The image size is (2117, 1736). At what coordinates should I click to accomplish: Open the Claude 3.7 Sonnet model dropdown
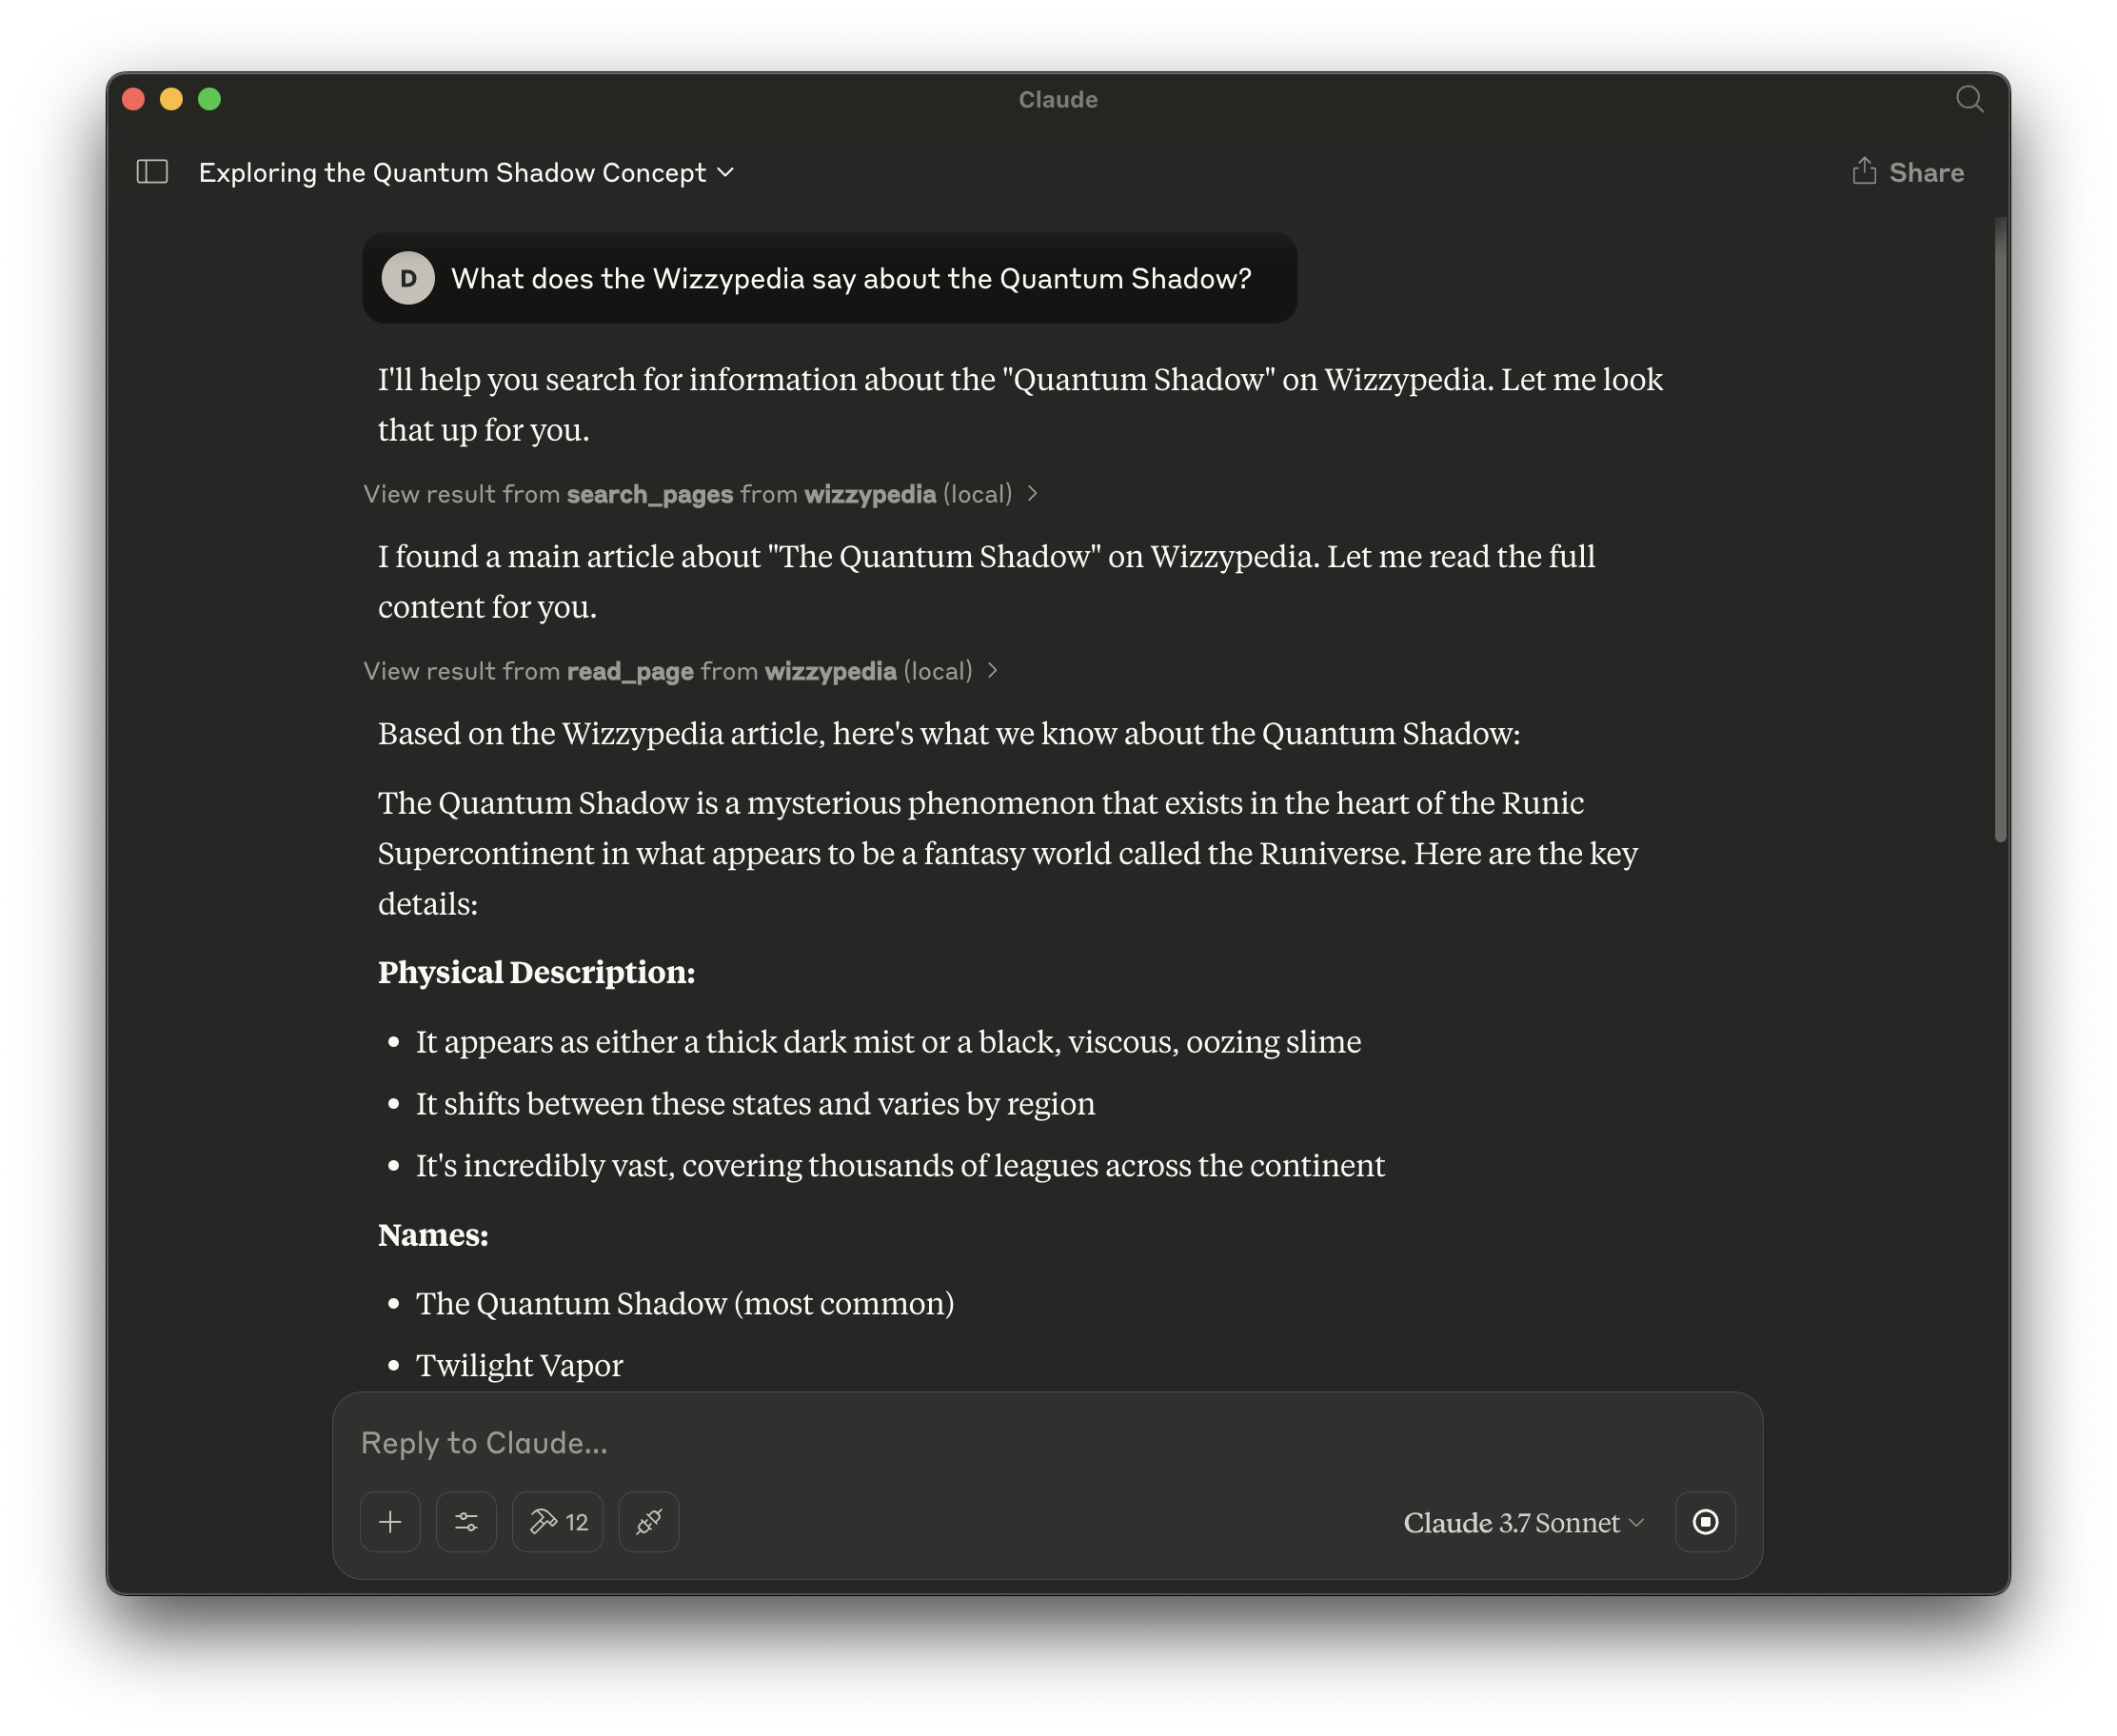[1521, 1523]
